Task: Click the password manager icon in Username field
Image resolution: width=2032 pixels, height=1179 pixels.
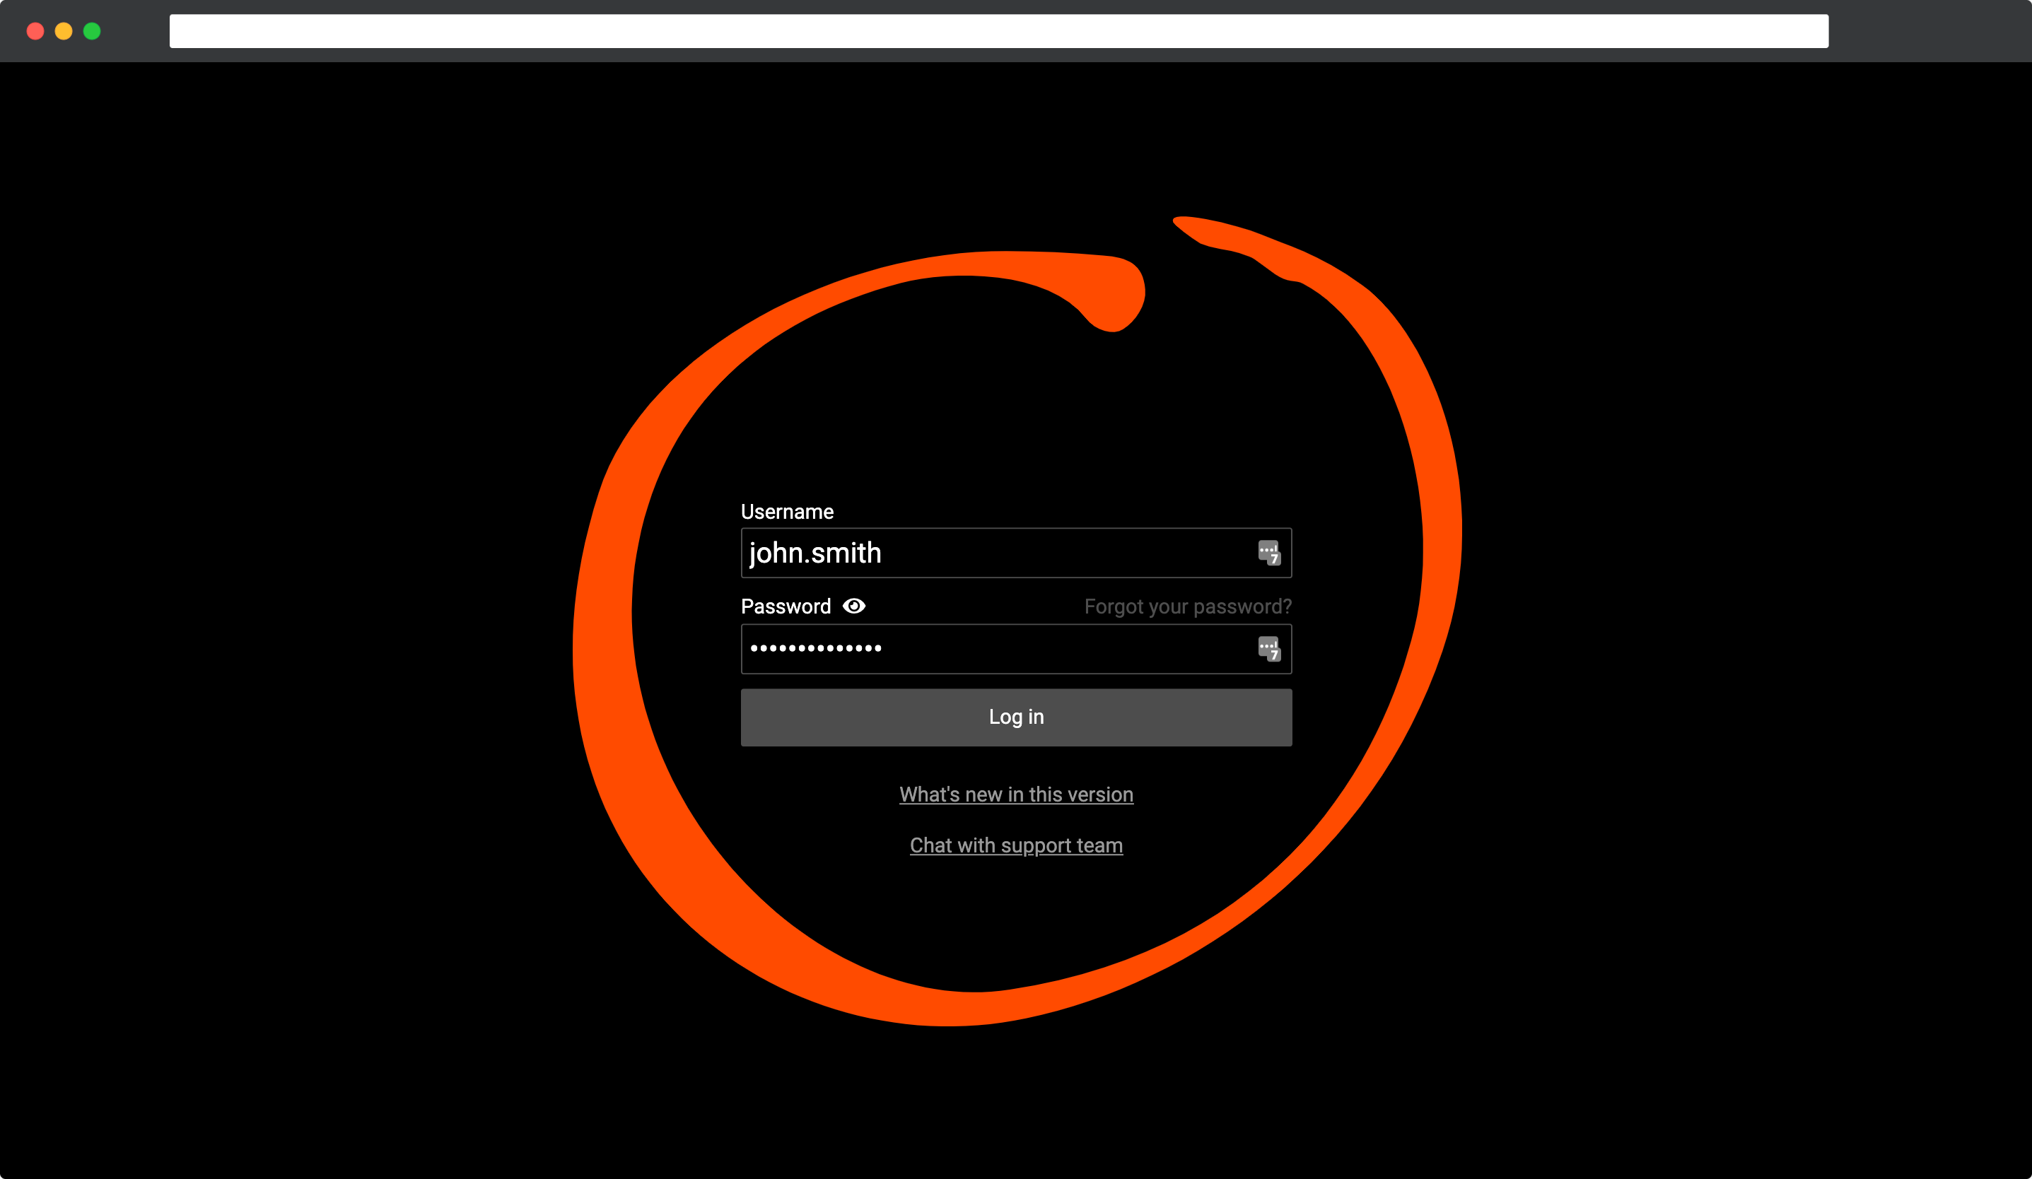Action: coord(1269,553)
